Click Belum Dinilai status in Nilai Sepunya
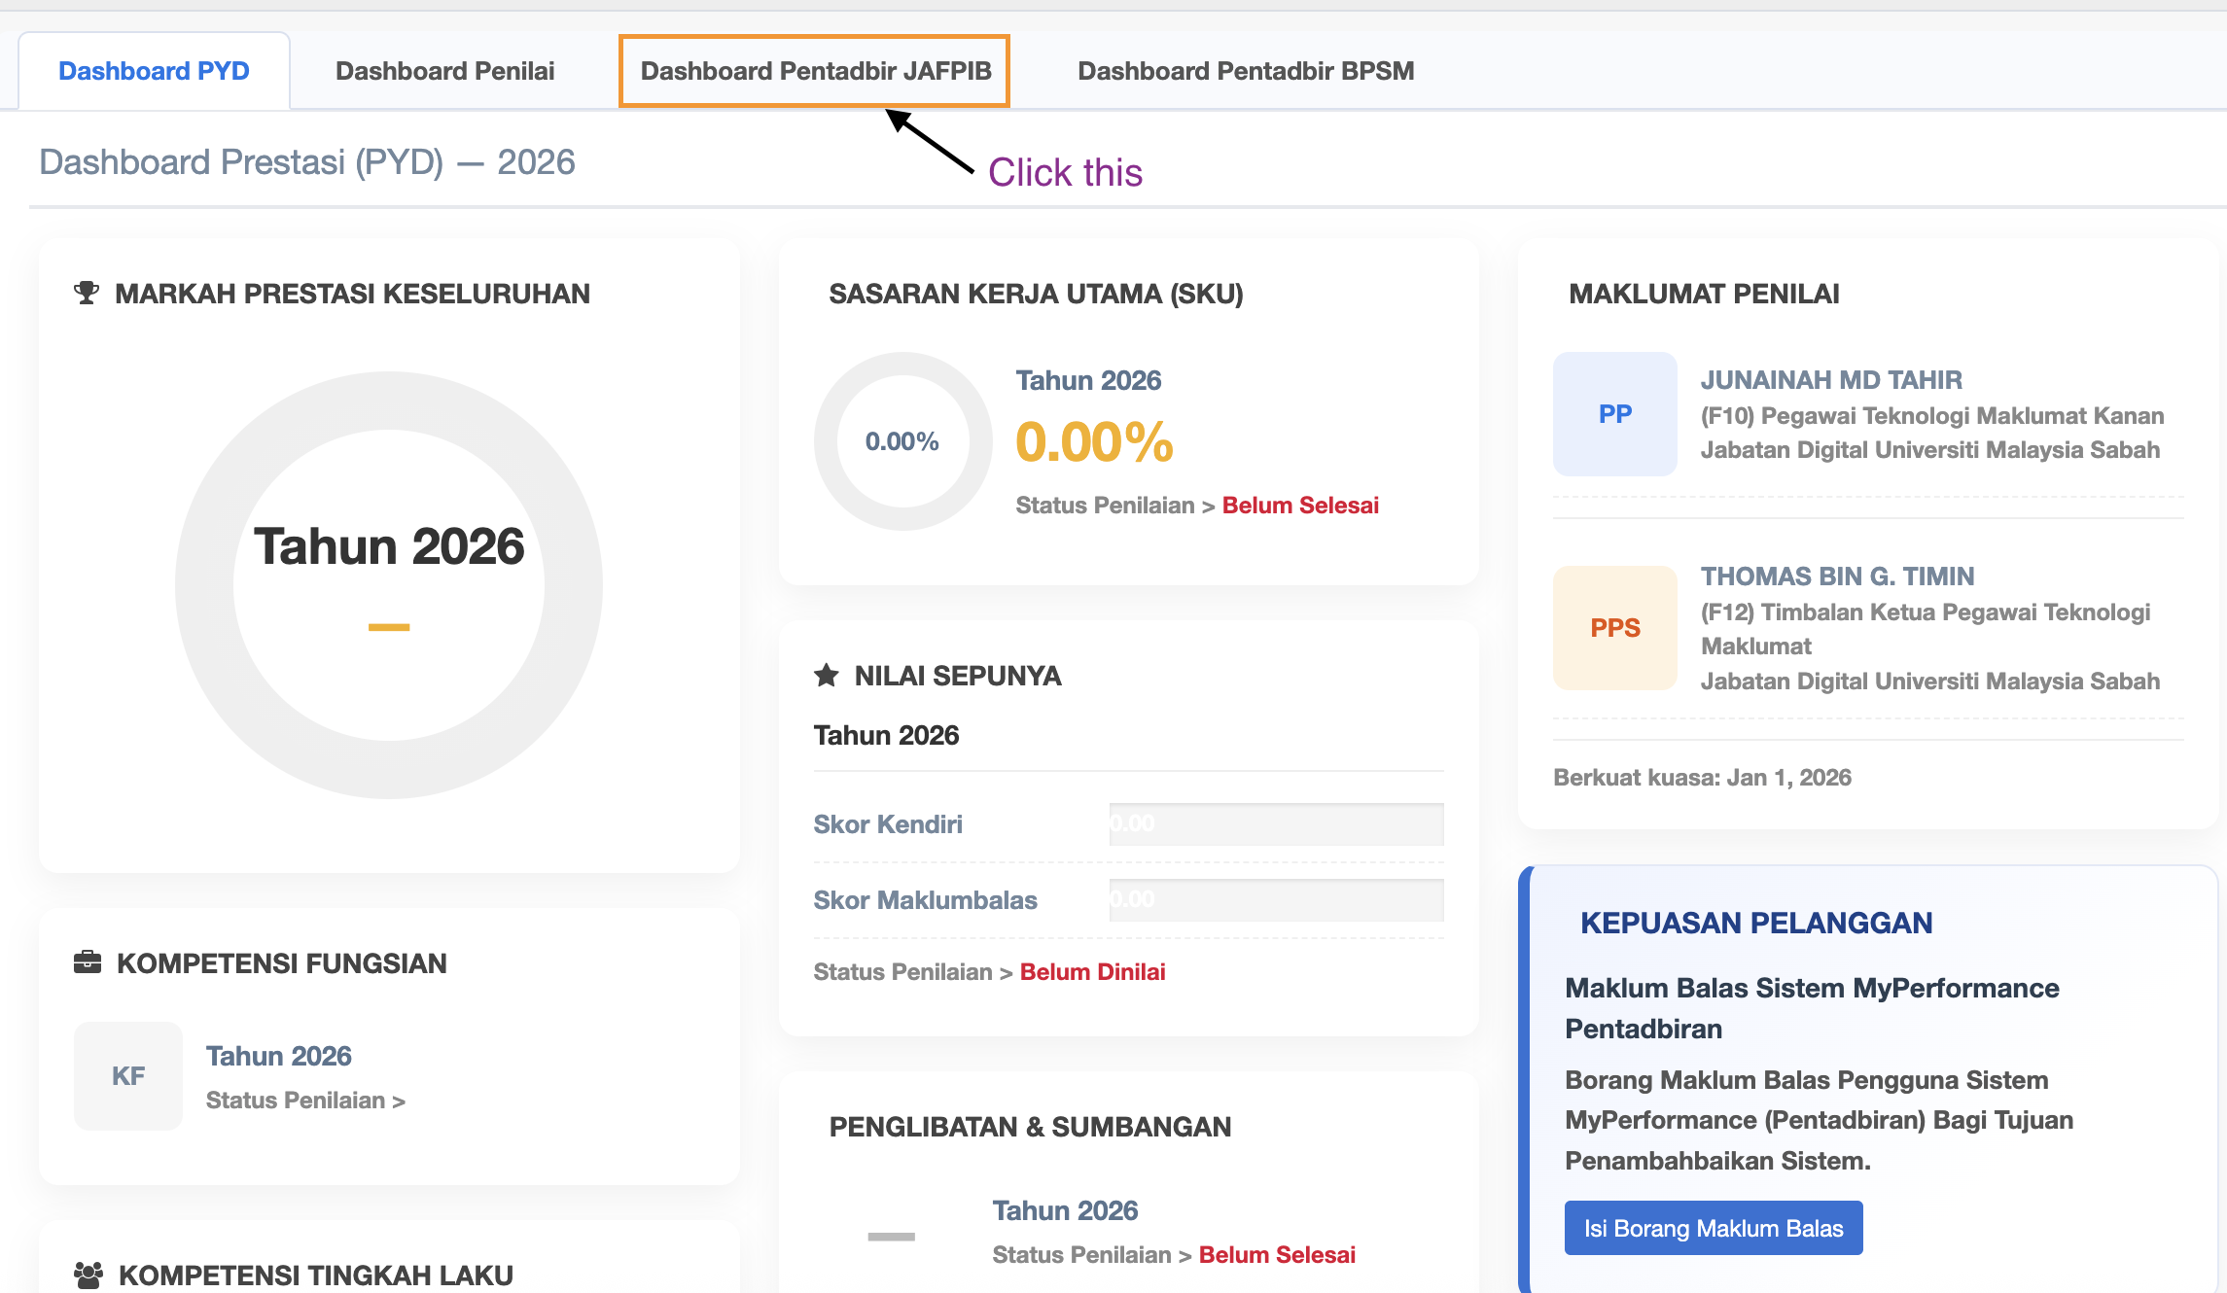Image resolution: width=2227 pixels, height=1293 pixels. pyautogui.click(x=1092, y=972)
